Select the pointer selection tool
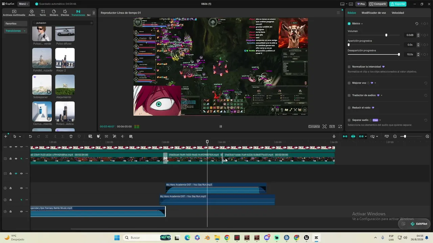Image resolution: width=433 pixels, height=243 pixels. pyautogui.click(x=15, y=136)
